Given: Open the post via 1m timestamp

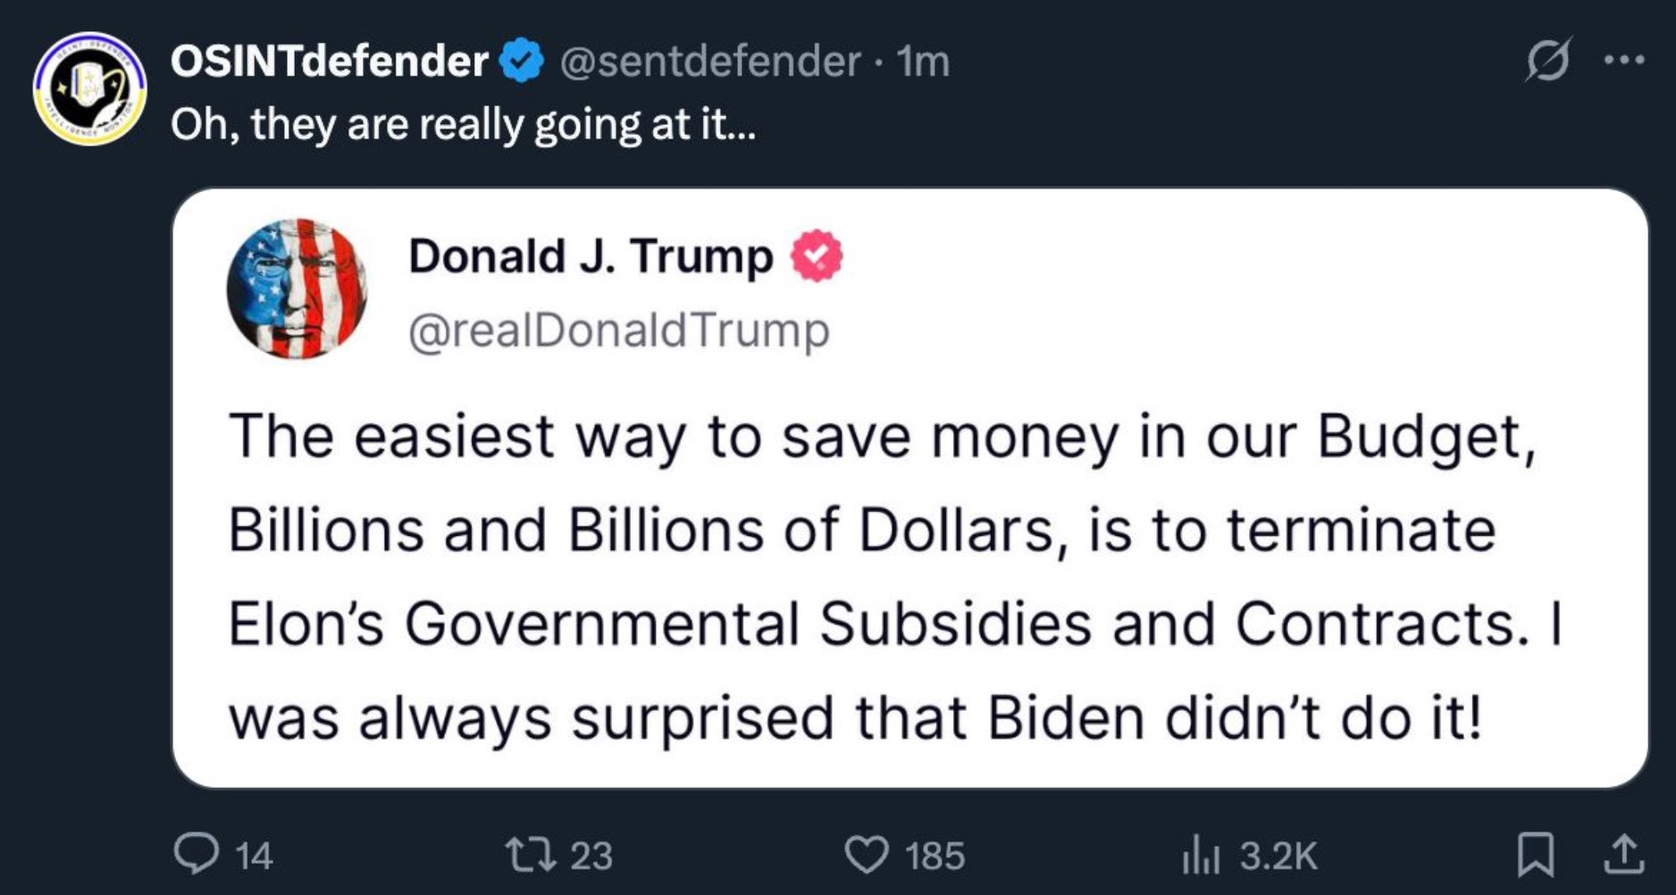Looking at the screenshot, I should [923, 62].
